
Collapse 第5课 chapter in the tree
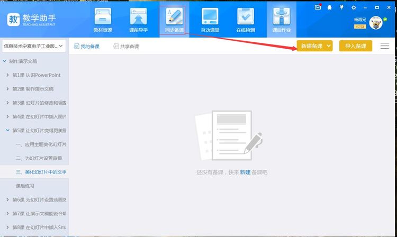[7, 130]
